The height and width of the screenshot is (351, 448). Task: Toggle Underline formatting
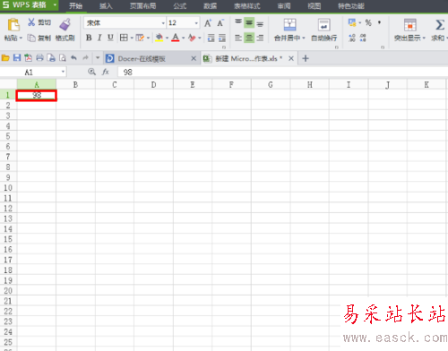(x=110, y=38)
